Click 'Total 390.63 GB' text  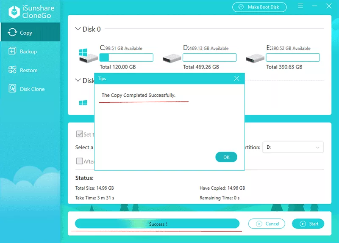point(284,67)
